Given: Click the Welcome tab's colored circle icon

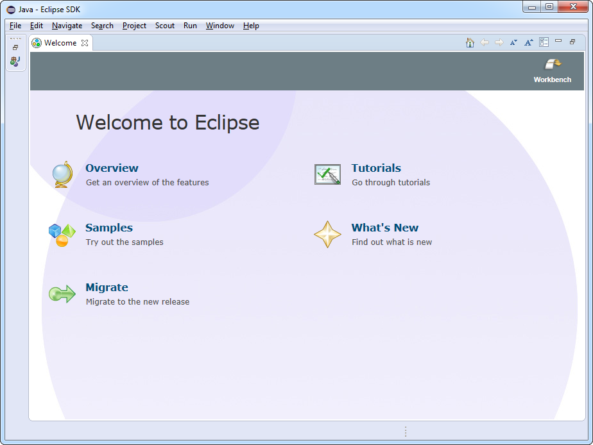Looking at the screenshot, I should click(x=37, y=43).
